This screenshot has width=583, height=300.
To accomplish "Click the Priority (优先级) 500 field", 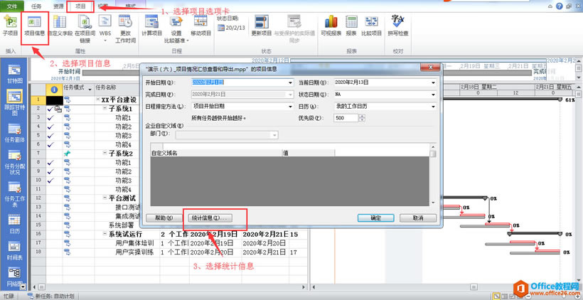I will pyautogui.click(x=346, y=118).
